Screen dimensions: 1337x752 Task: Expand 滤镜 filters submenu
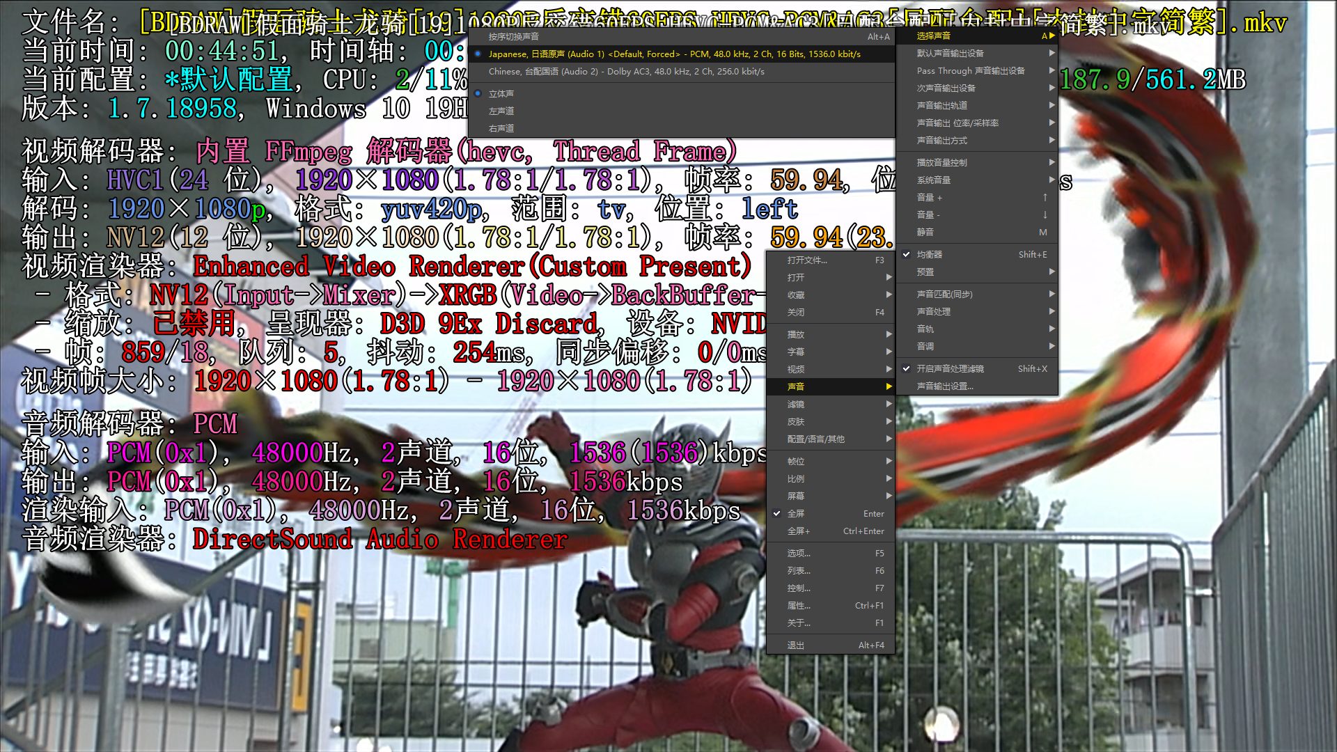[x=830, y=404]
